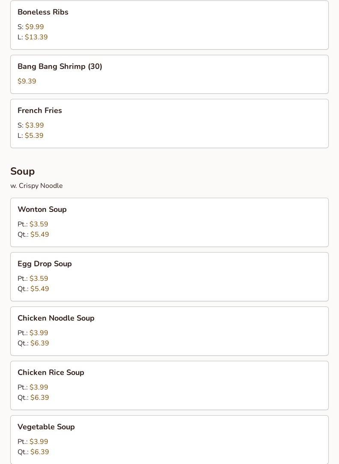The width and height of the screenshot is (339, 464).
Task: Click the Soup section heading
Action: click(23, 171)
